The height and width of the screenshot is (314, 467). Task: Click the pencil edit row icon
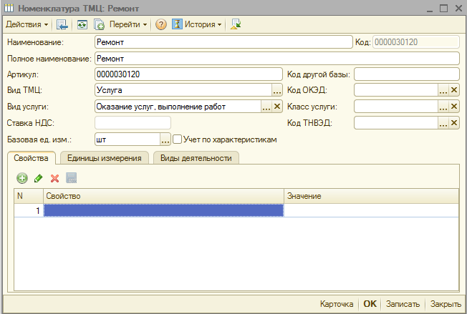[x=39, y=177]
